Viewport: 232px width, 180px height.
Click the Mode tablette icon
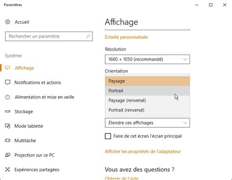coord(7,126)
